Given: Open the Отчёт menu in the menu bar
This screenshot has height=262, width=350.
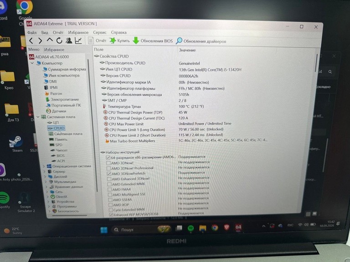Looking at the screenshot, I should coord(58,33).
